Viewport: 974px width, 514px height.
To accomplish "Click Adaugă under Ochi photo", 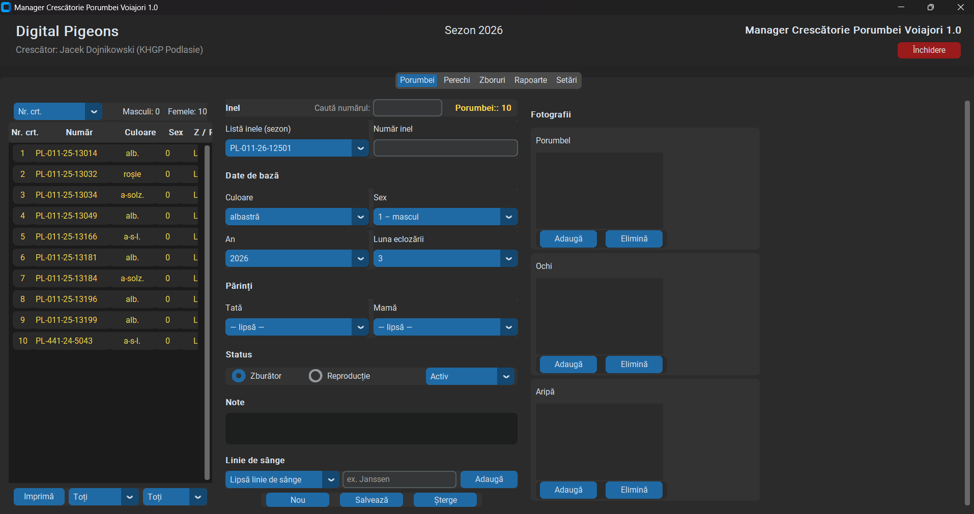I will pos(568,364).
